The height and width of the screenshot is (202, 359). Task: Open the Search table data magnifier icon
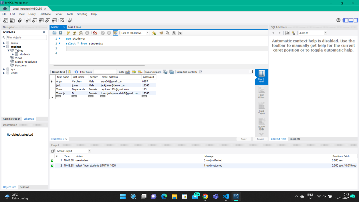(62, 20)
